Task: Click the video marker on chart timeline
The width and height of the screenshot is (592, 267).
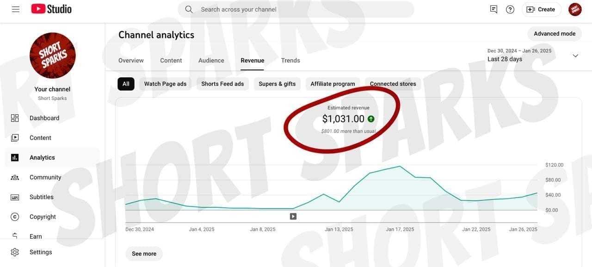Action: pos(293,216)
